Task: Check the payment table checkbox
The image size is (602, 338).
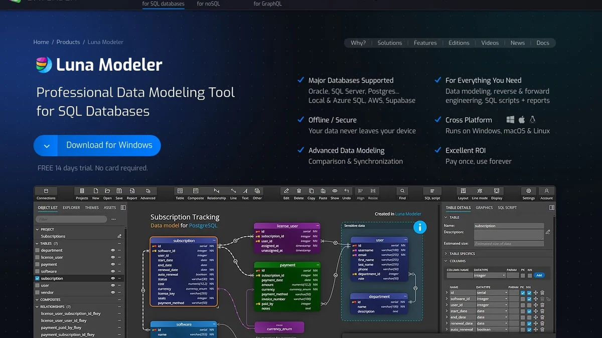Action: click(37, 264)
